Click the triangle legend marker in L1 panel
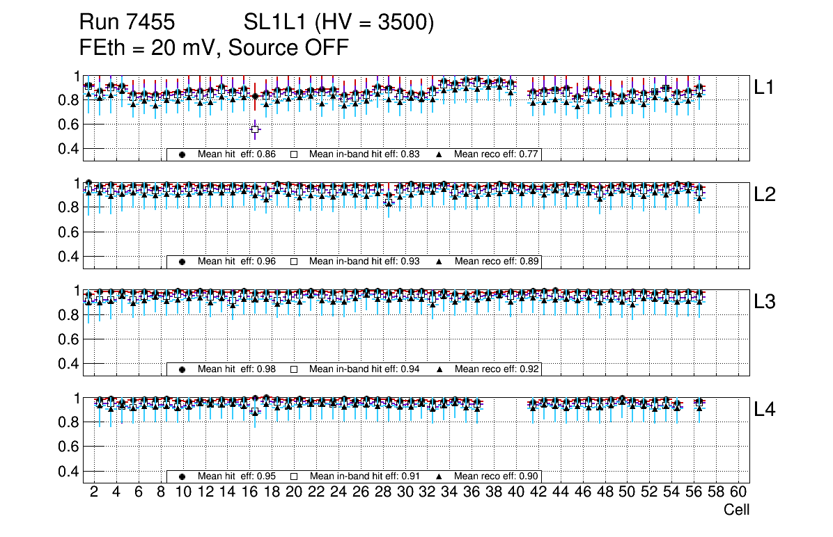 click(x=439, y=154)
